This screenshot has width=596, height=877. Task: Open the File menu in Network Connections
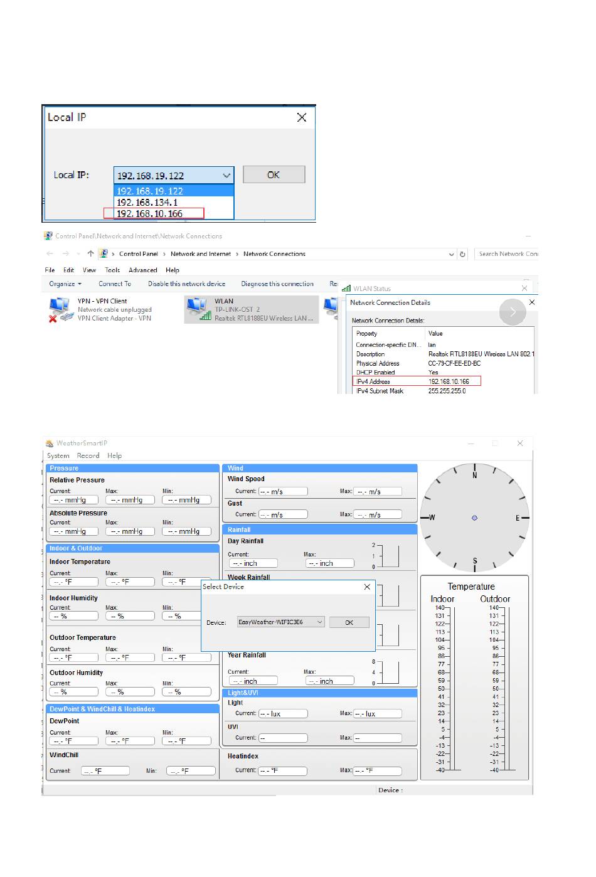coord(50,270)
